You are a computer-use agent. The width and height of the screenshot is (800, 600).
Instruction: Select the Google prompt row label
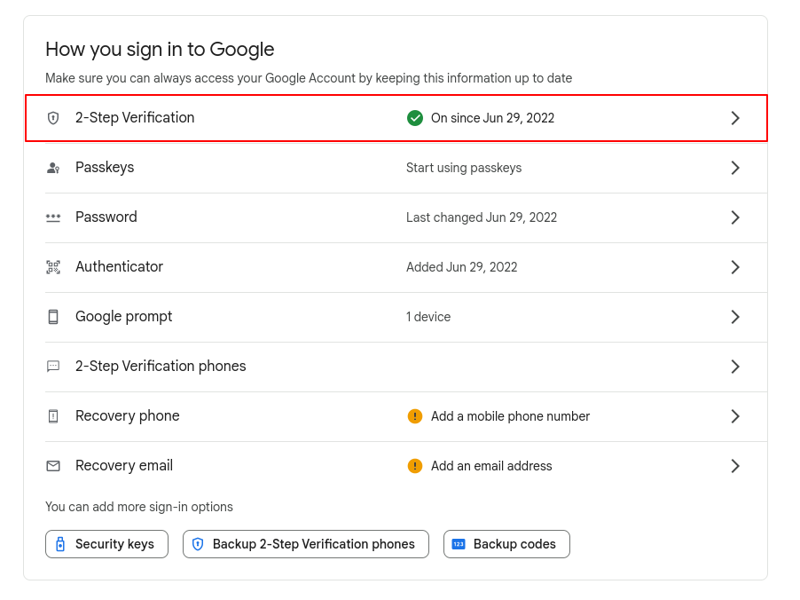click(x=124, y=317)
